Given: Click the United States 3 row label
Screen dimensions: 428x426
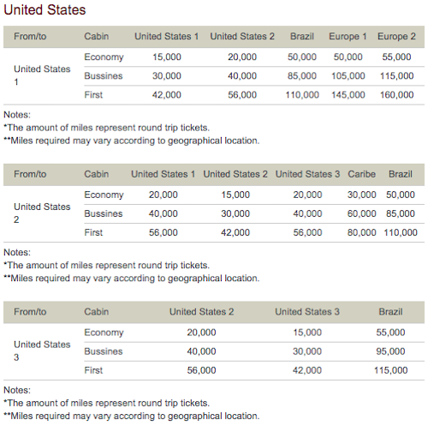Looking at the screenshot, I should pyautogui.click(x=42, y=351).
